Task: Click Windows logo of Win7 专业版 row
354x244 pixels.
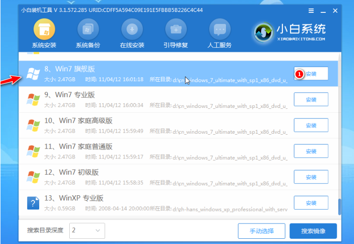Action: pyautogui.click(x=33, y=99)
